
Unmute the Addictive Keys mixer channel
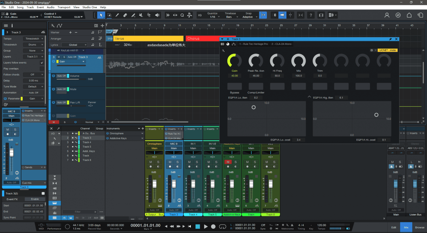[228, 162]
